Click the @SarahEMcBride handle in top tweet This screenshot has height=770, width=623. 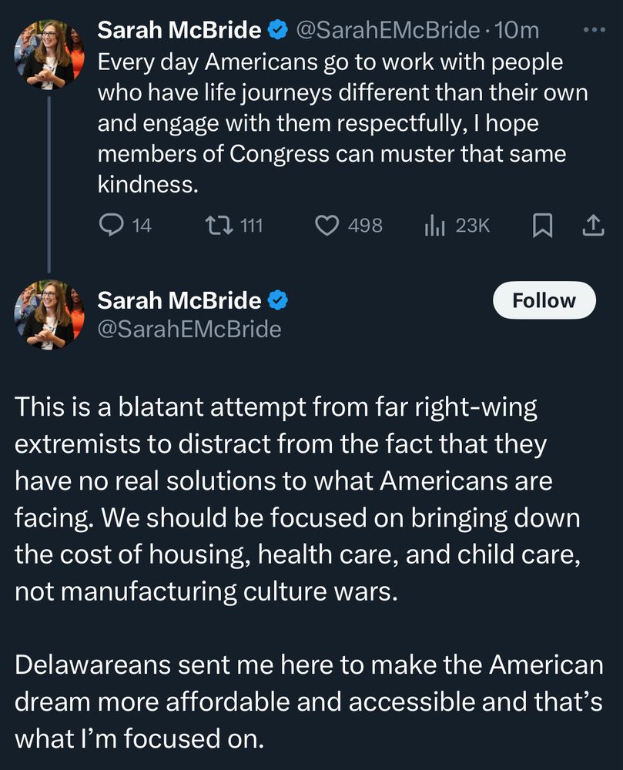pos(387,30)
